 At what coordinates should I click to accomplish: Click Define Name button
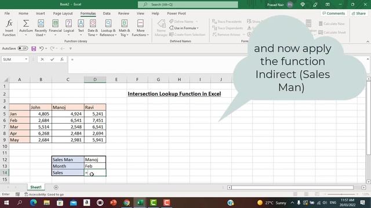pyautogui.click(x=181, y=21)
